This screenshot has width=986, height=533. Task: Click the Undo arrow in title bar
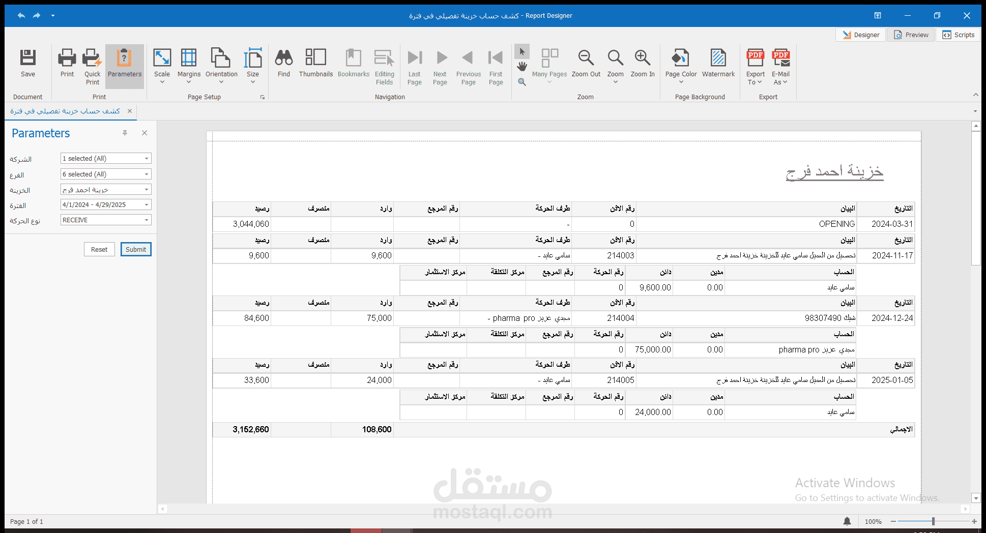tap(21, 15)
